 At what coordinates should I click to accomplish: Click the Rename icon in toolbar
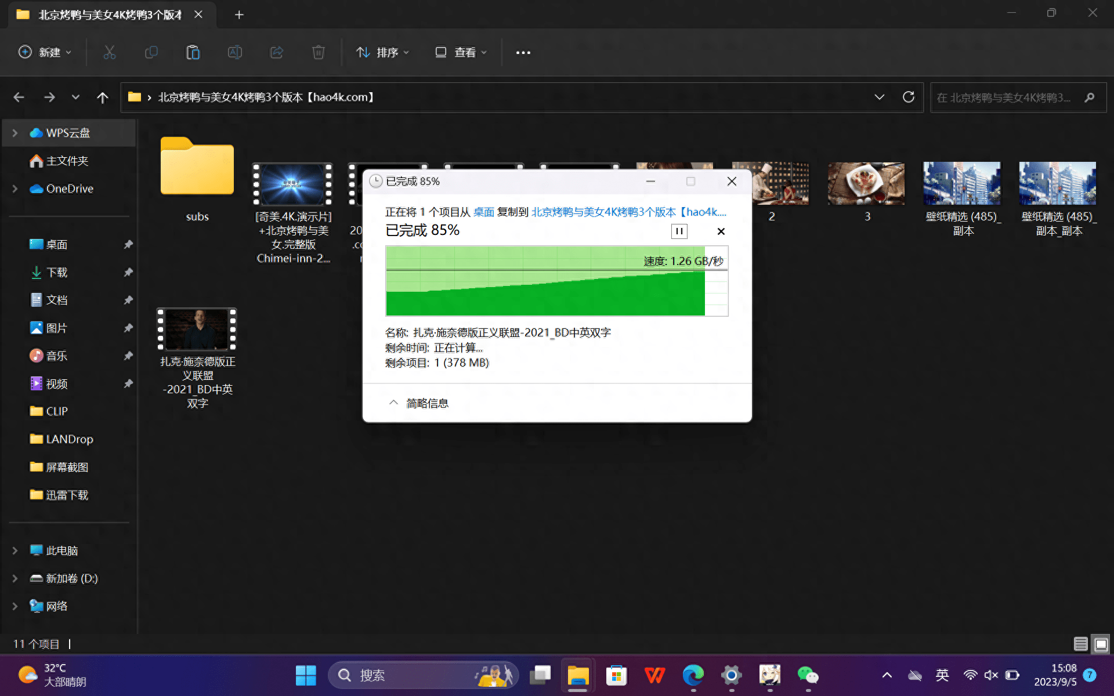[234, 52]
